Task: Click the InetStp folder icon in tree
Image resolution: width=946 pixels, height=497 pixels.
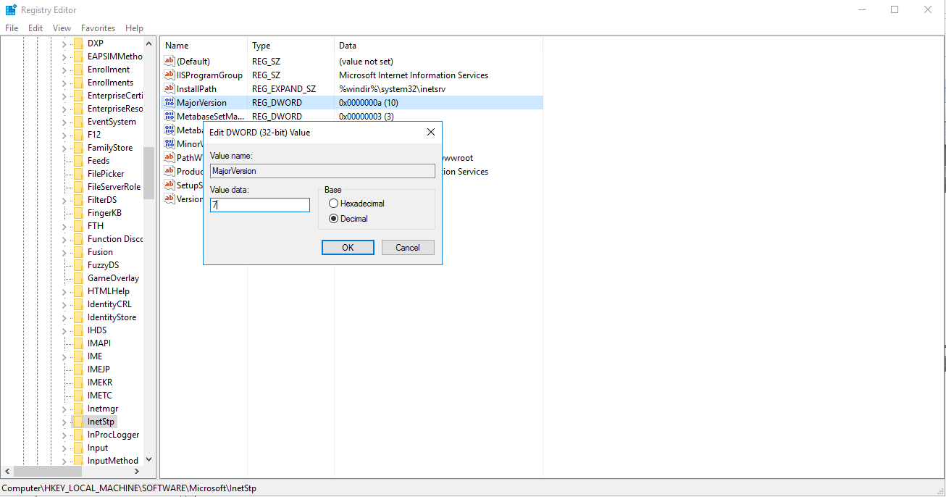Action: pyautogui.click(x=78, y=422)
